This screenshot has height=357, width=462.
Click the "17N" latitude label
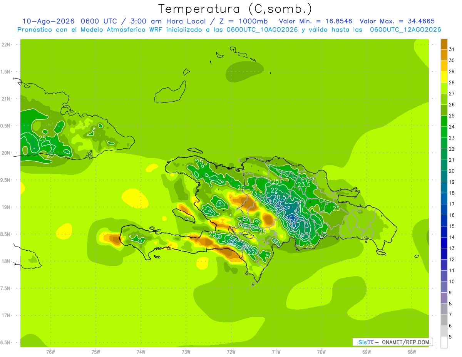click(x=6, y=316)
